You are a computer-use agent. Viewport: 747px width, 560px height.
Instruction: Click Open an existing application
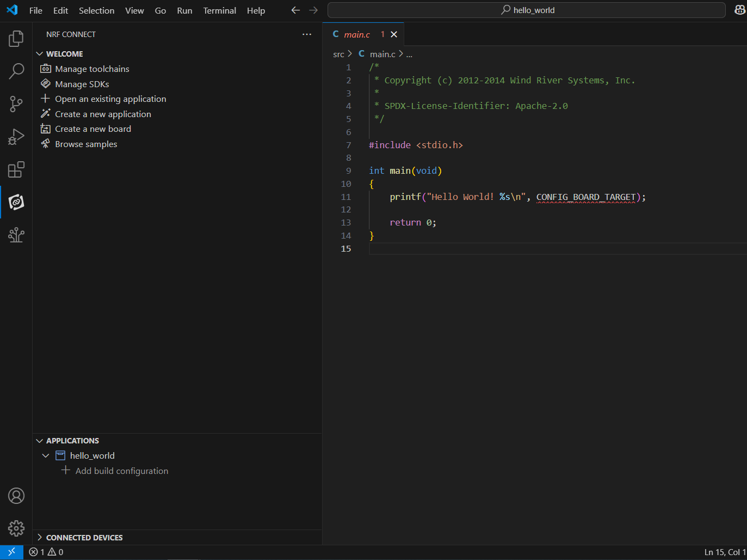click(110, 99)
